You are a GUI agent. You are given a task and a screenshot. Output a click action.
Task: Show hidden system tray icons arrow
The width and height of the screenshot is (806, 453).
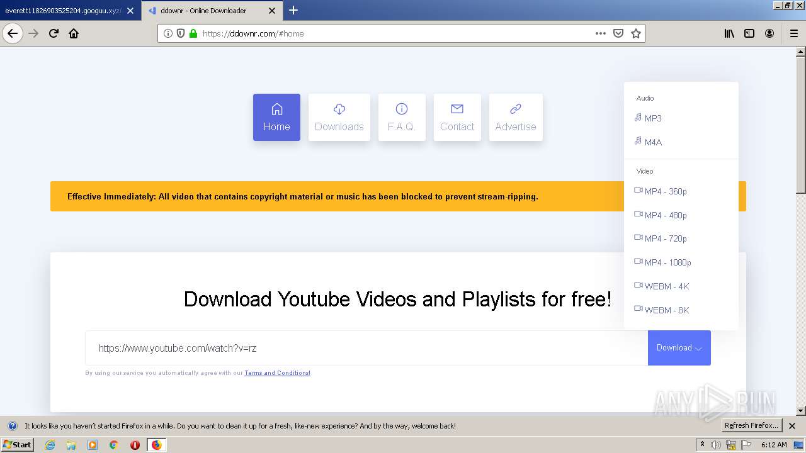click(702, 445)
